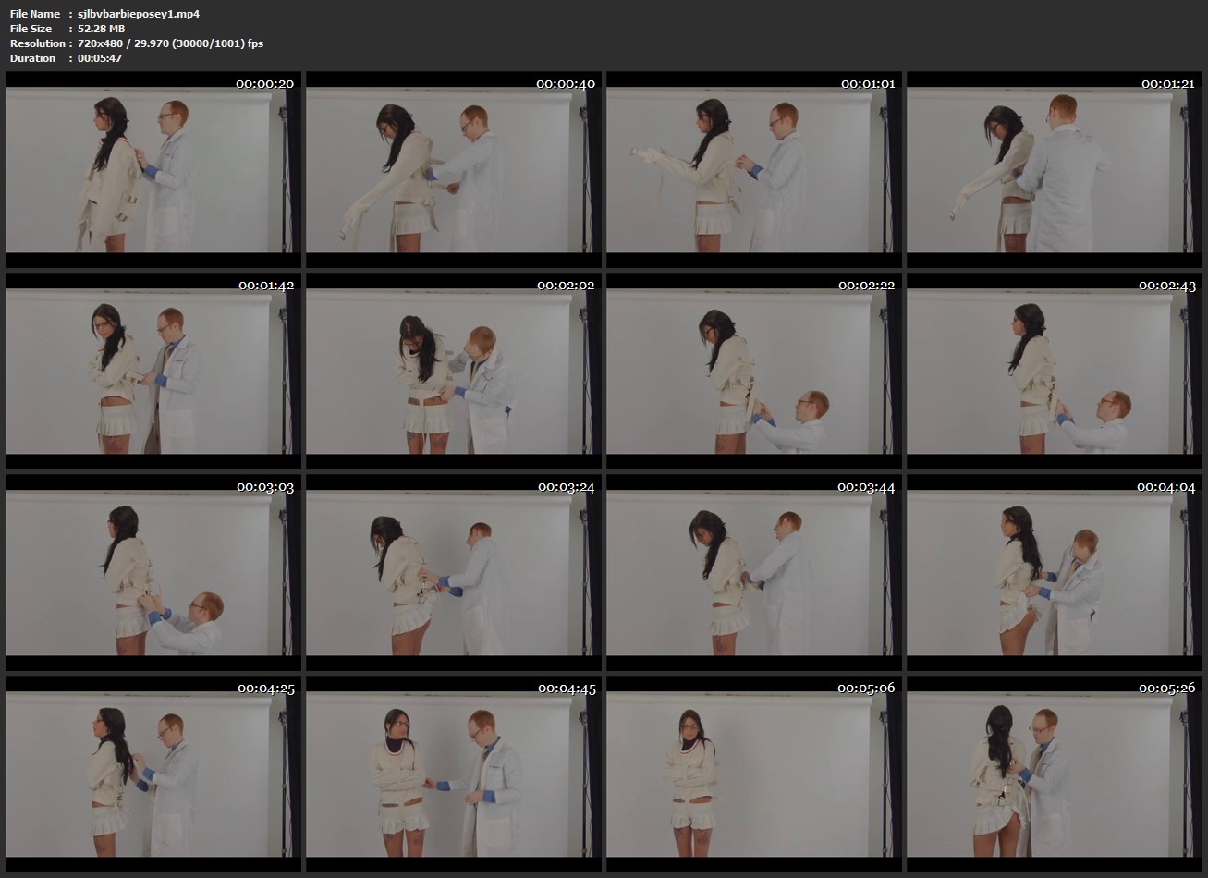Click the resolution value 720x480 / 29.970 fps
This screenshot has height=878, width=1208.
[171, 43]
